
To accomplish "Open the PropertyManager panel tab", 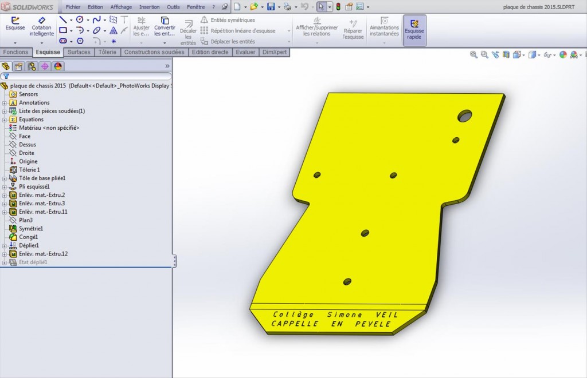I will pyautogui.click(x=18, y=66).
